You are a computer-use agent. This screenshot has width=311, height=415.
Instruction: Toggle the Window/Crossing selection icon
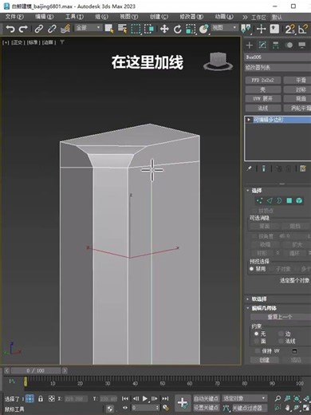pyautogui.click(x=149, y=29)
